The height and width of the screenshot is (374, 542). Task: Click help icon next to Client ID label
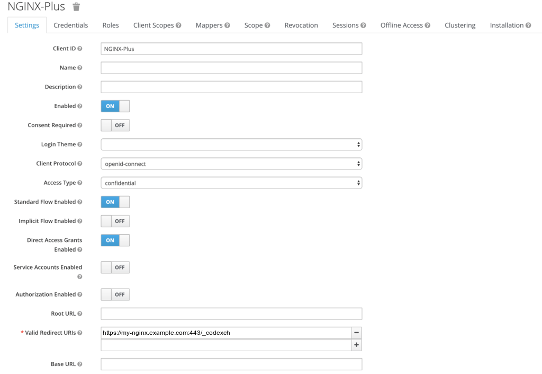click(x=80, y=49)
